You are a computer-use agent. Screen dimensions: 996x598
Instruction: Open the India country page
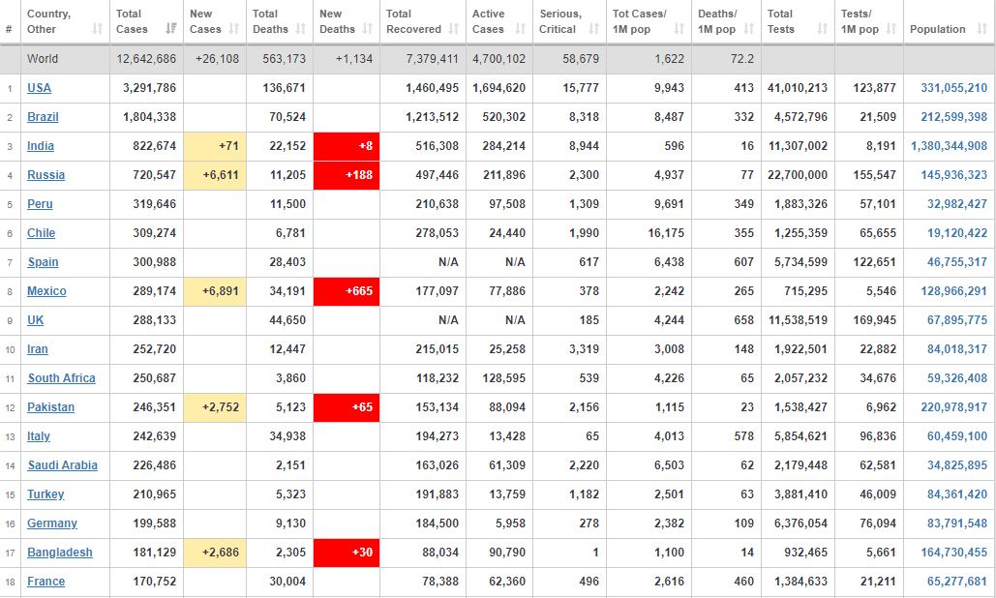40,146
